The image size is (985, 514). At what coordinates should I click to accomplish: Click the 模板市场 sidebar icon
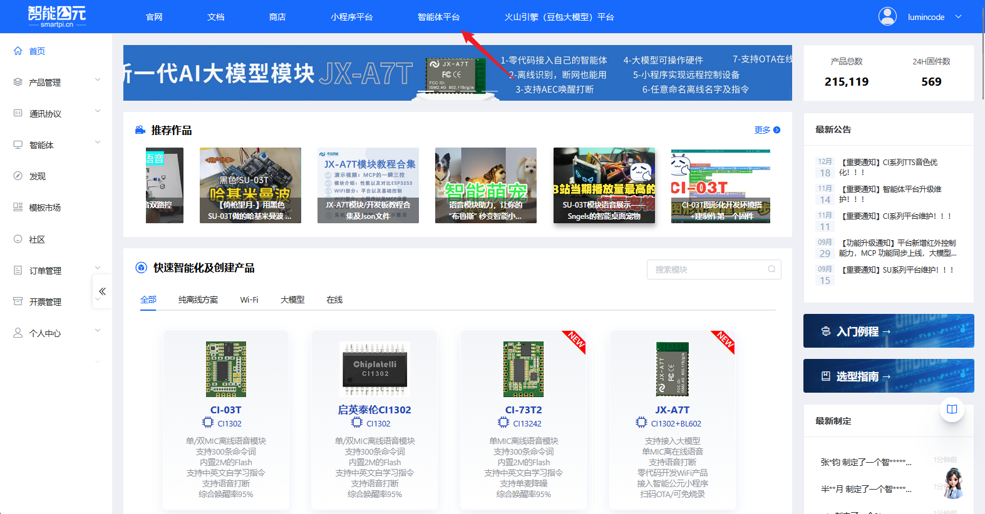tap(18, 207)
